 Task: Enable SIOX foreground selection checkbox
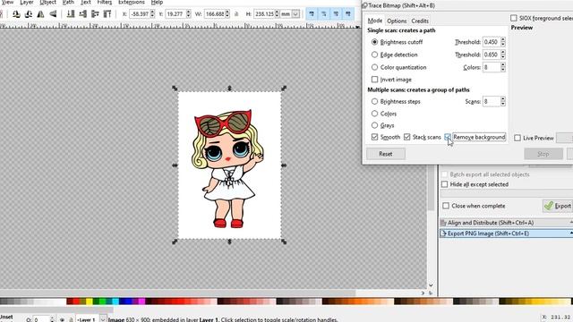pyautogui.click(x=514, y=18)
